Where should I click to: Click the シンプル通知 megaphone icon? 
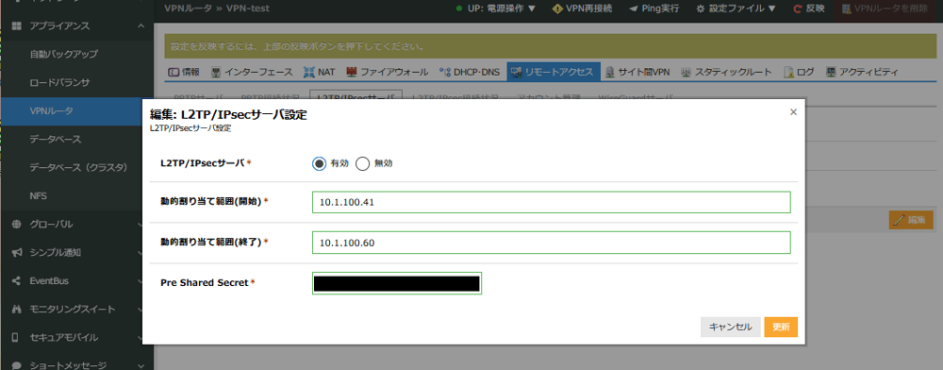17,253
